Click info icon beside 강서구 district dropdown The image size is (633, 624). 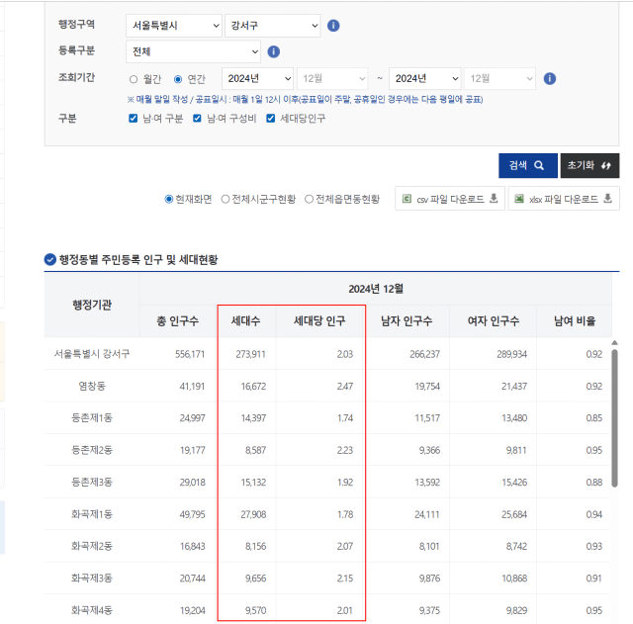click(333, 26)
